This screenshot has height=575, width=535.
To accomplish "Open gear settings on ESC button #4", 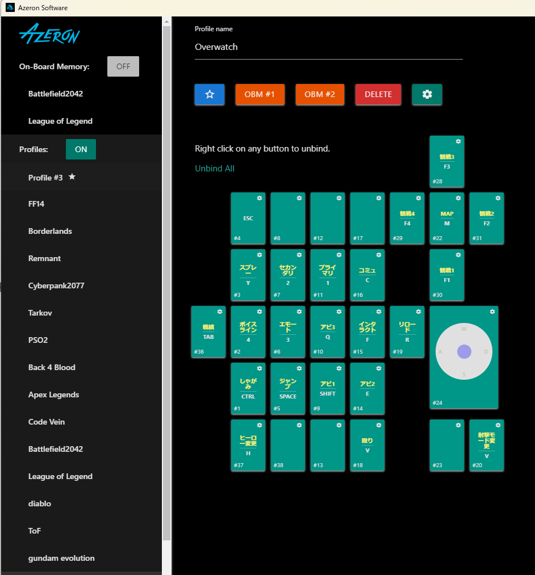I will click(x=260, y=198).
